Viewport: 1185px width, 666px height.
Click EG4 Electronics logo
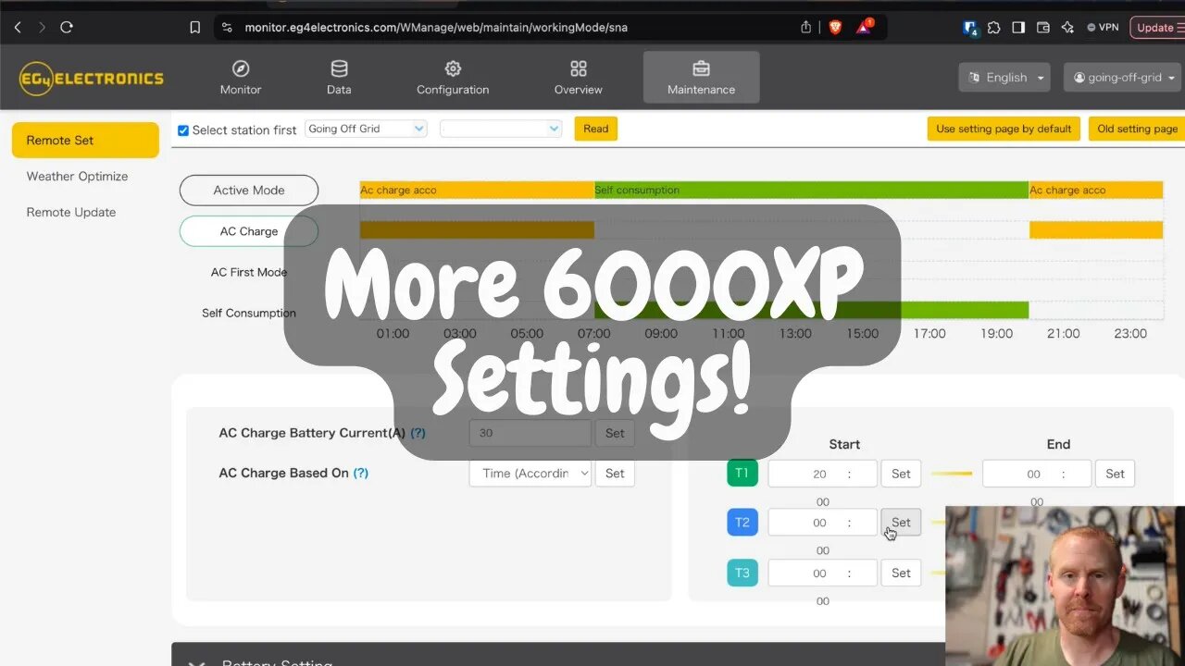pyautogui.click(x=91, y=79)
